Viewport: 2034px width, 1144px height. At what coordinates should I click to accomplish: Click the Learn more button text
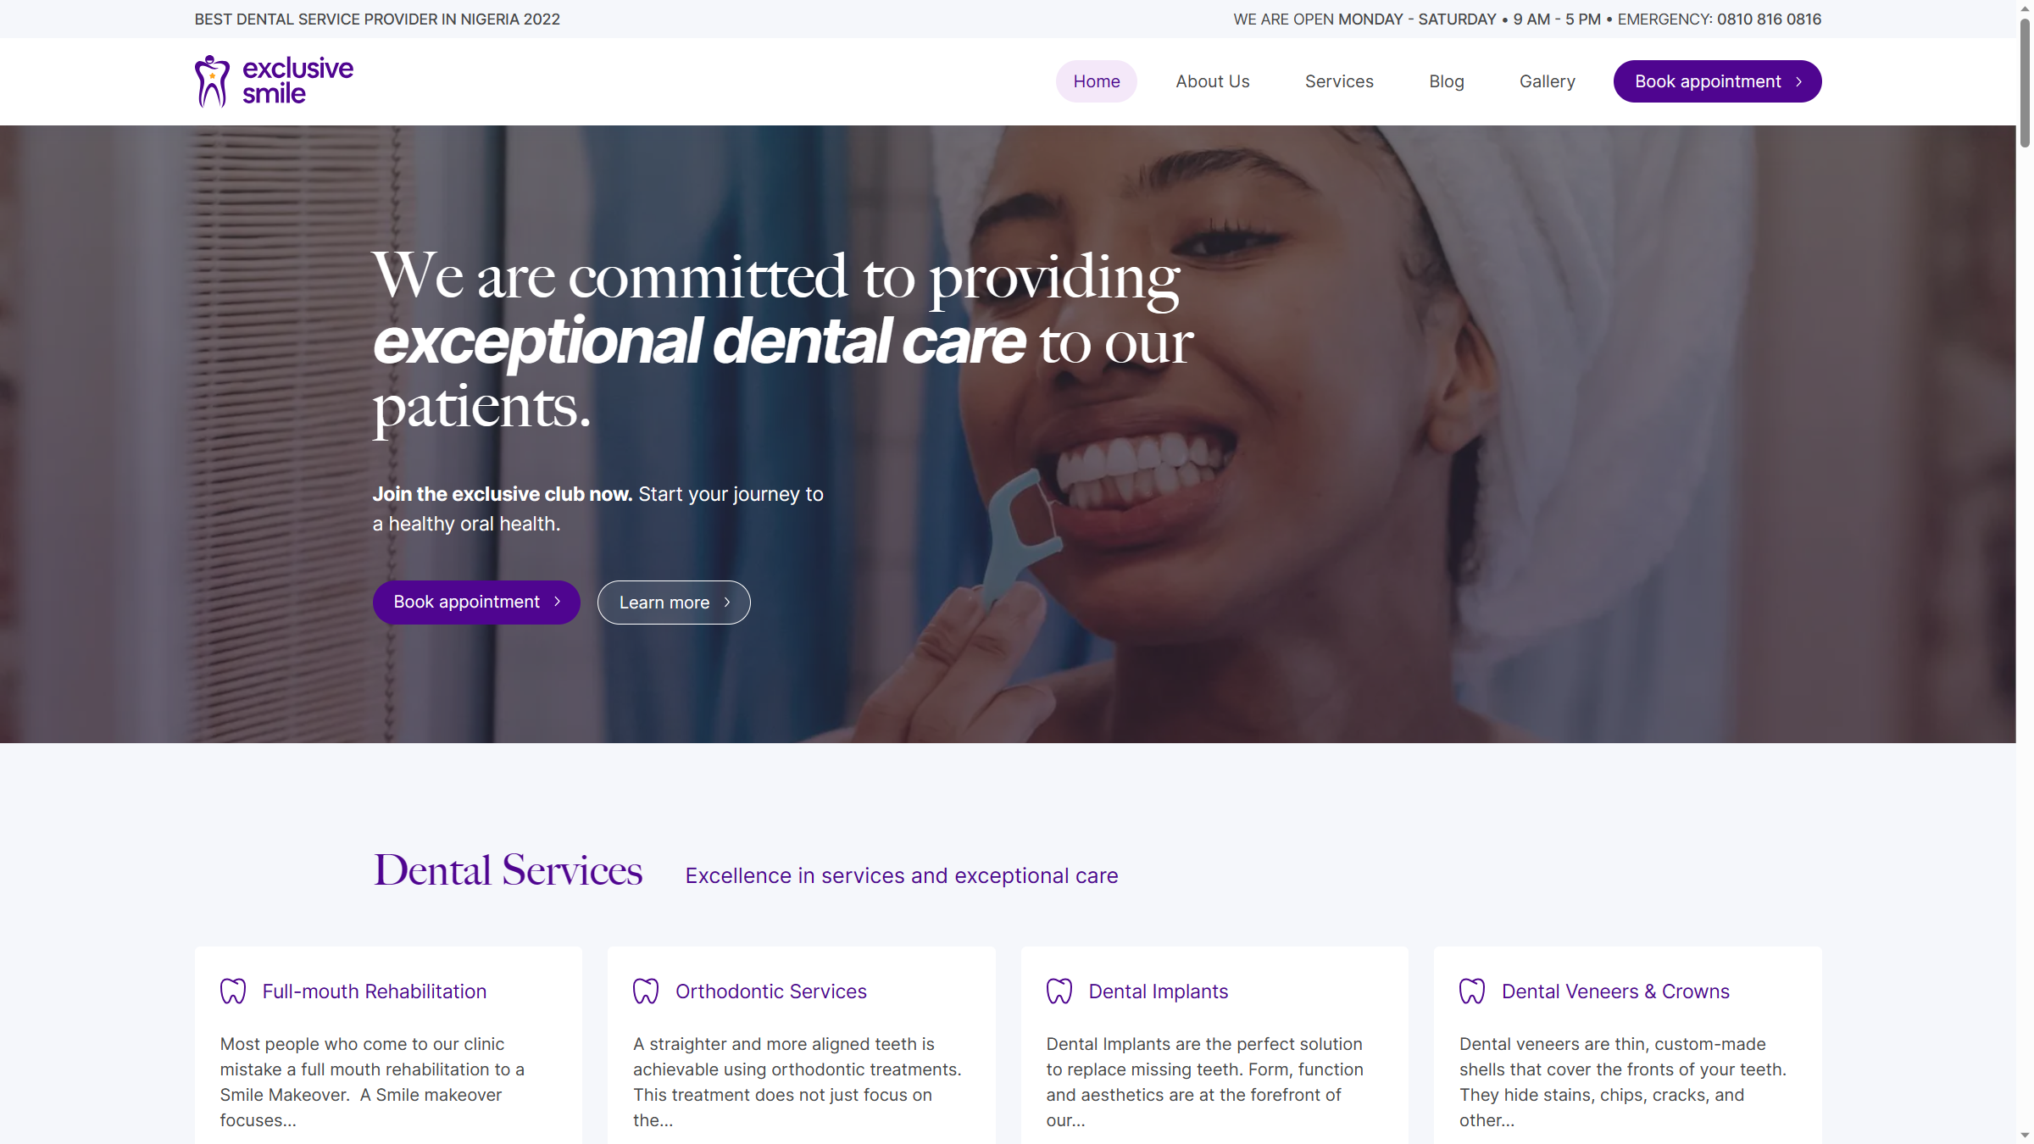point(664,603)
